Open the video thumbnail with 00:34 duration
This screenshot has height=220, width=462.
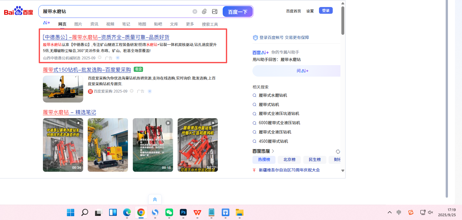coord(63,145)
